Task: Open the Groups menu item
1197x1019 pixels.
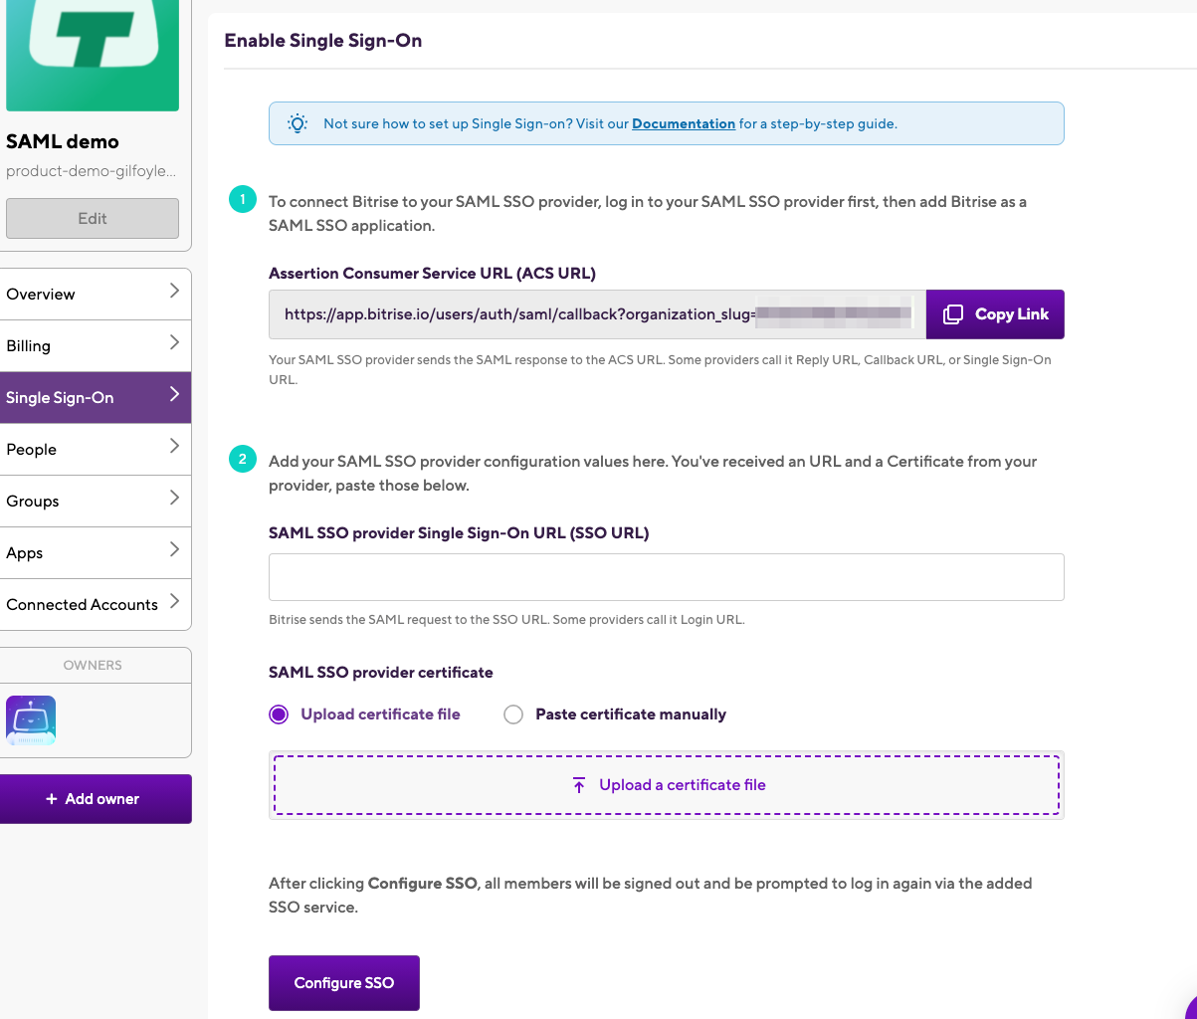Action: point(33,502)
